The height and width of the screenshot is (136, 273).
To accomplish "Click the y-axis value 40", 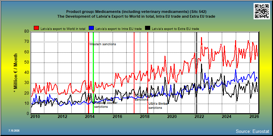I will pyautogui.click(x=27, y=73).
